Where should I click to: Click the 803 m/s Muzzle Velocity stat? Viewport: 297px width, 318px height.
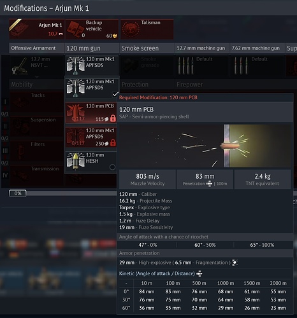pos(147,179)
